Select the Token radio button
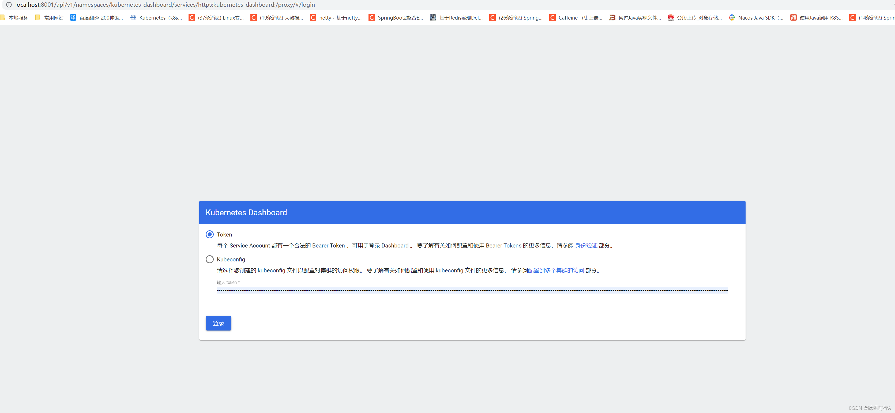Viewport: 895px width, 413px height. coord(209,234)
